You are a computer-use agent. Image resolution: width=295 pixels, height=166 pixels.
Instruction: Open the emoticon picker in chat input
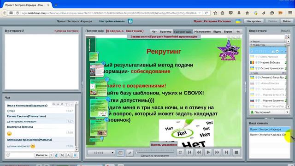[8, 155]
